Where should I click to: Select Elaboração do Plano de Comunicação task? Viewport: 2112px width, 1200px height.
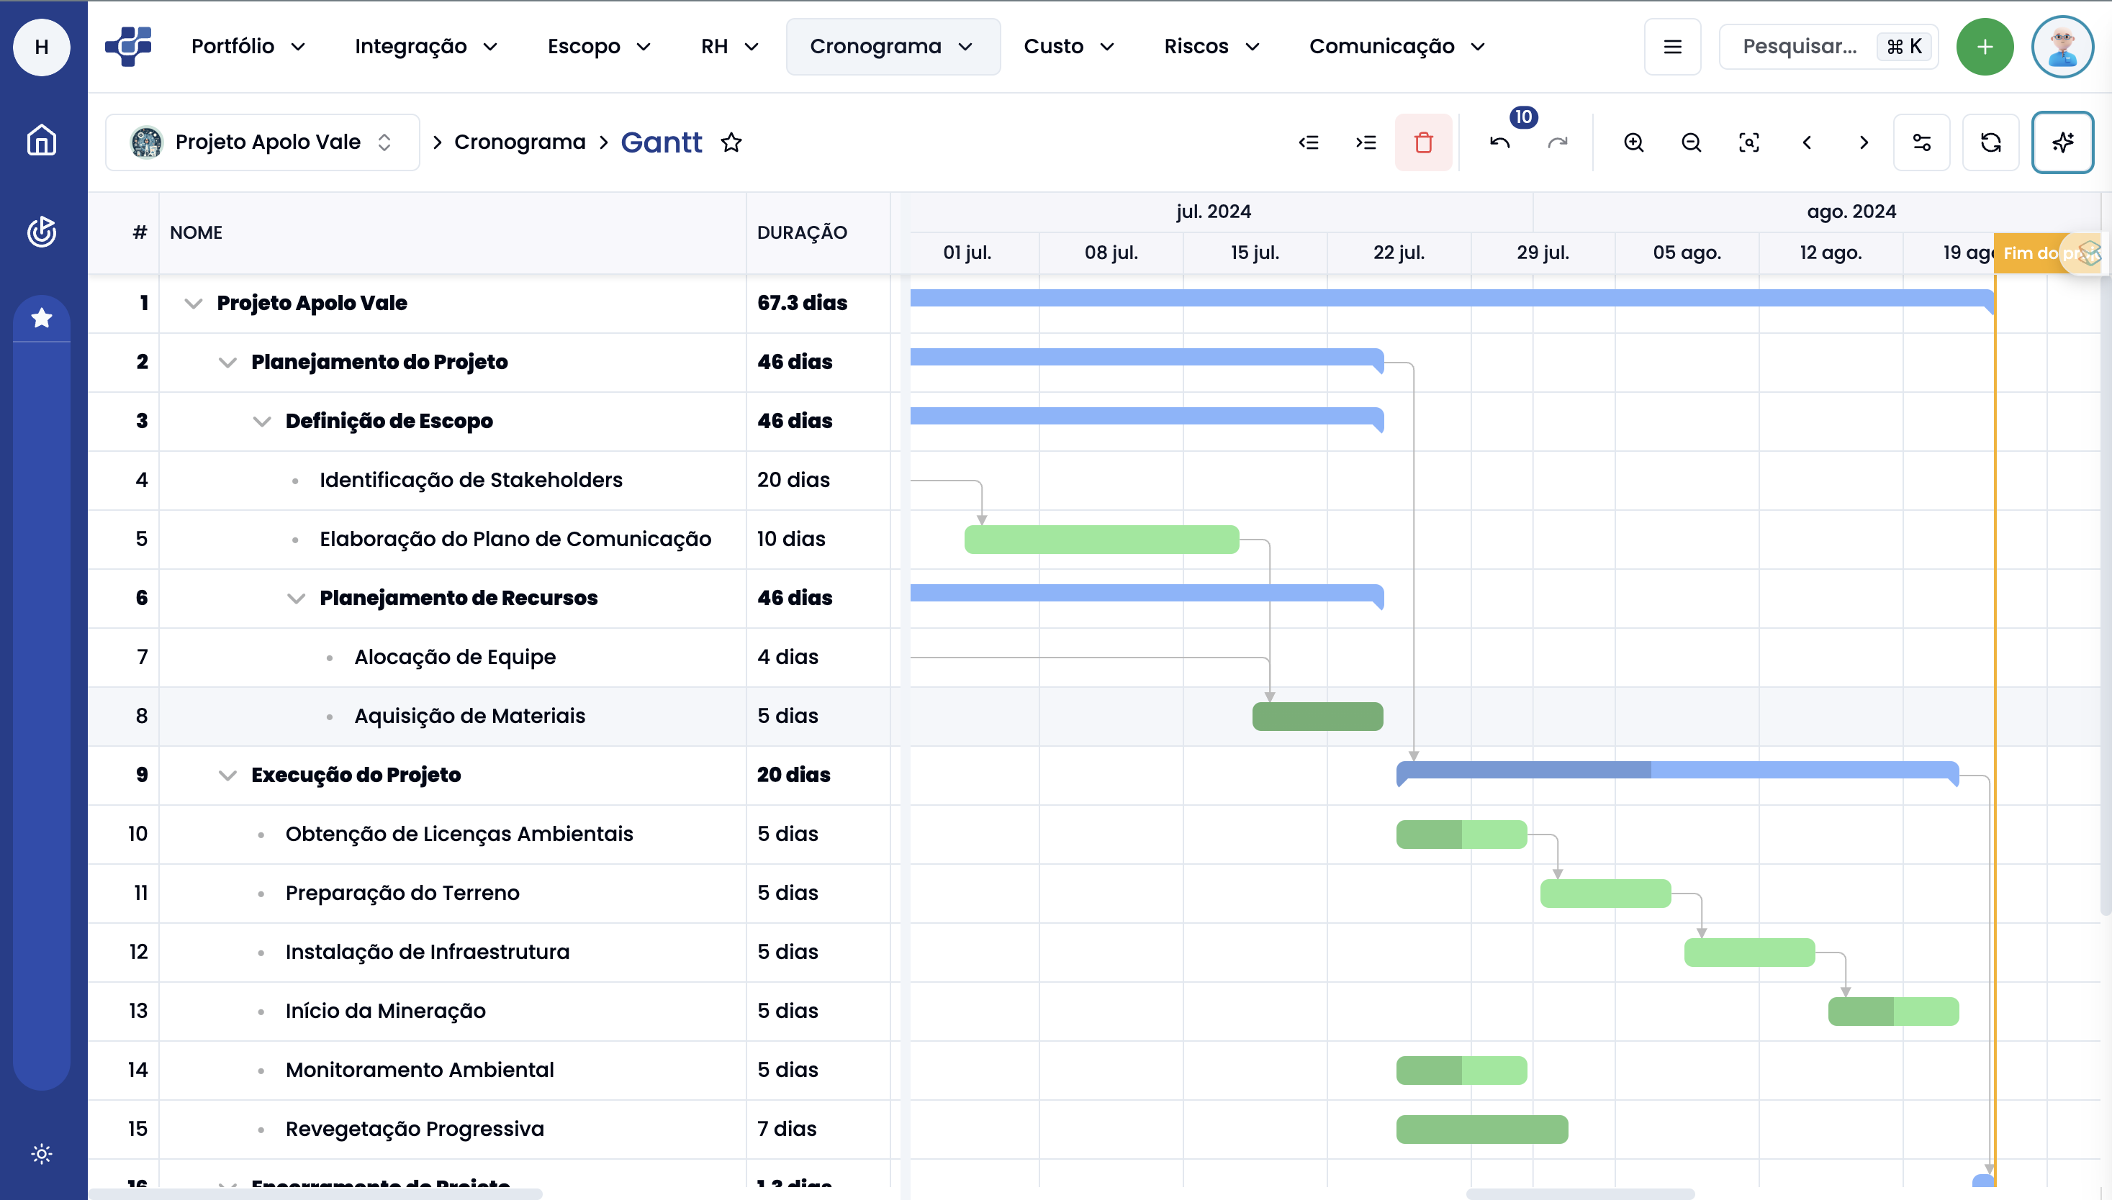pyautogui.click(x=515, y=539)
